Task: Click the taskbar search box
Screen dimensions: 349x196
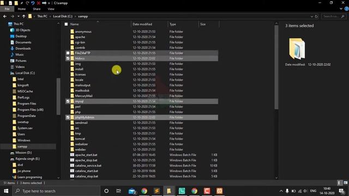Action: [x=56, y=191]
